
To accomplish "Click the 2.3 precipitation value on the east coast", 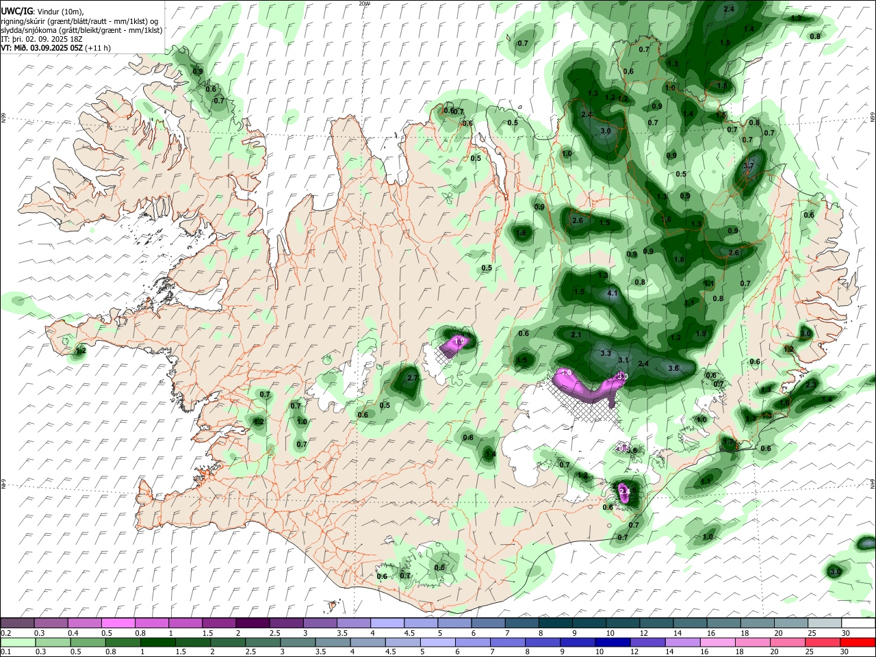I will tap(811, 385).
